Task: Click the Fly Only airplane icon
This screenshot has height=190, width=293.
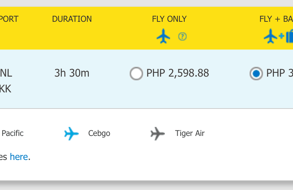Action: 163,36
